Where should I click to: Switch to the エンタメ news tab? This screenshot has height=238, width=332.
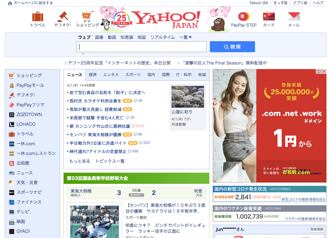(x=111, y=75)
